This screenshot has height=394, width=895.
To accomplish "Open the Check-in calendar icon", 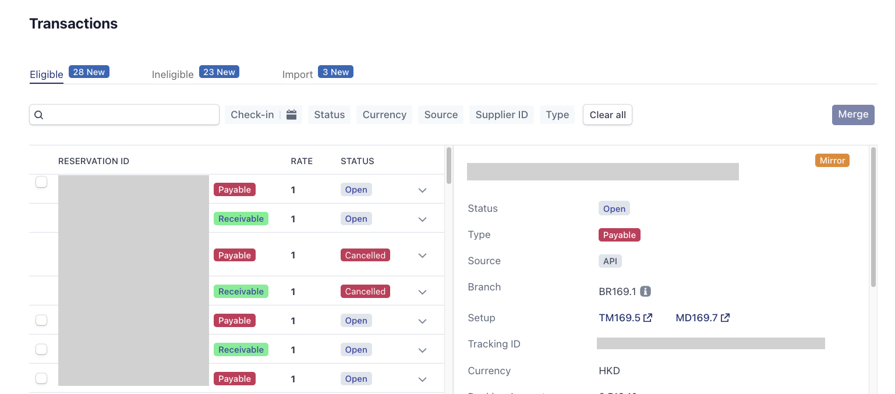I will point(292,115).
